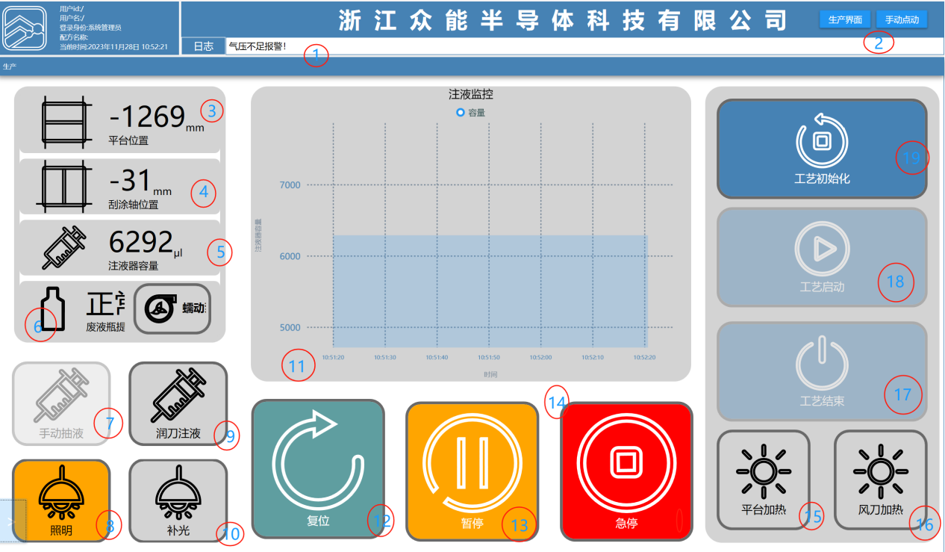Expand the side panel arrow at left edge

(13, 521)
